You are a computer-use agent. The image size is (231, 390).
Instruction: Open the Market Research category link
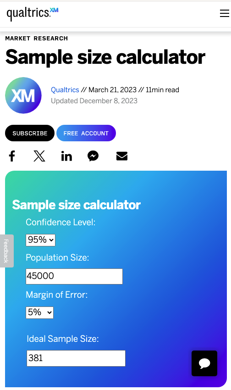pos(37,38)
